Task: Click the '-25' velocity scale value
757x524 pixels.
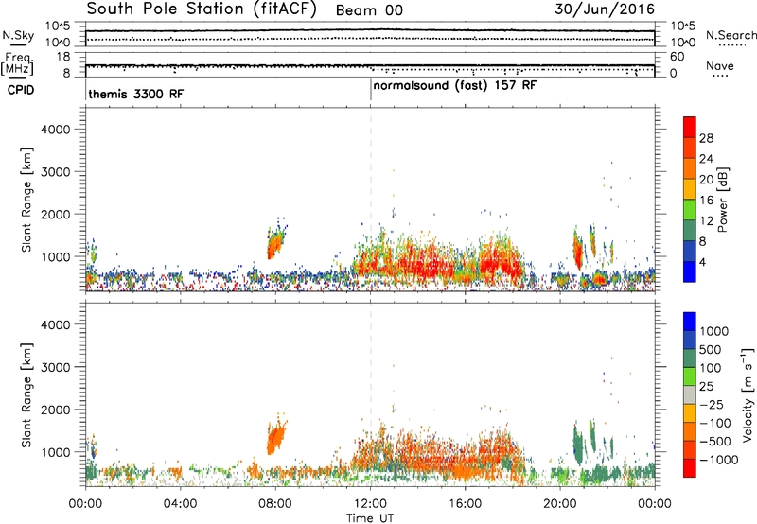Action: (712, 405)
